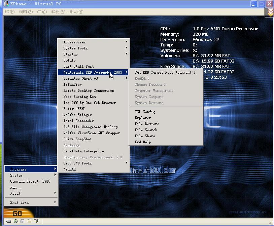Expand the Programs menu entry

click(x=31, y=169)
